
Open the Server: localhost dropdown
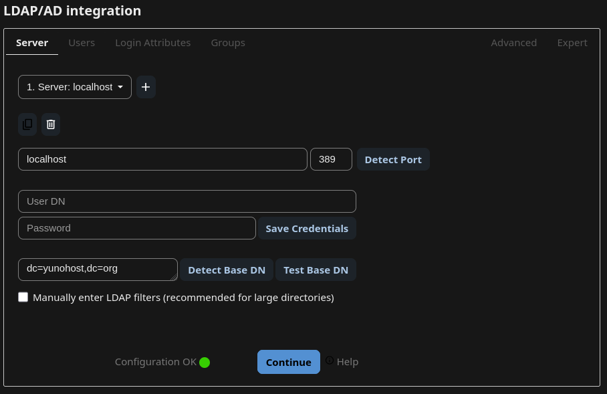click(x=75, y=87)
